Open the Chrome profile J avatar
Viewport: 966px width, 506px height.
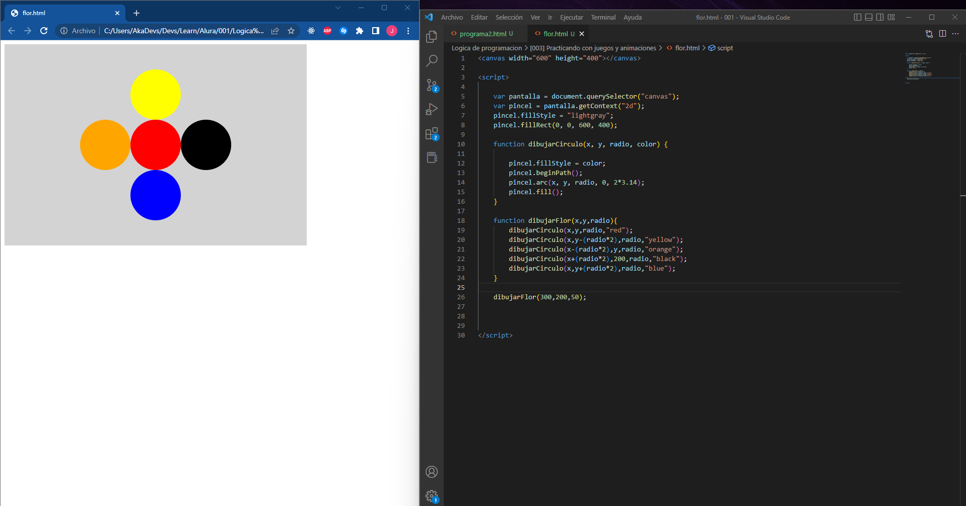point(392,31)
